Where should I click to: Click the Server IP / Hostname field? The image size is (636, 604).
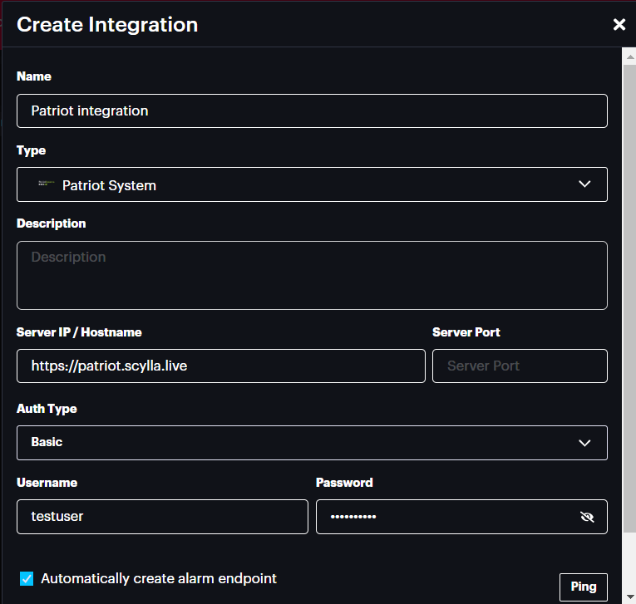point(220,366)
